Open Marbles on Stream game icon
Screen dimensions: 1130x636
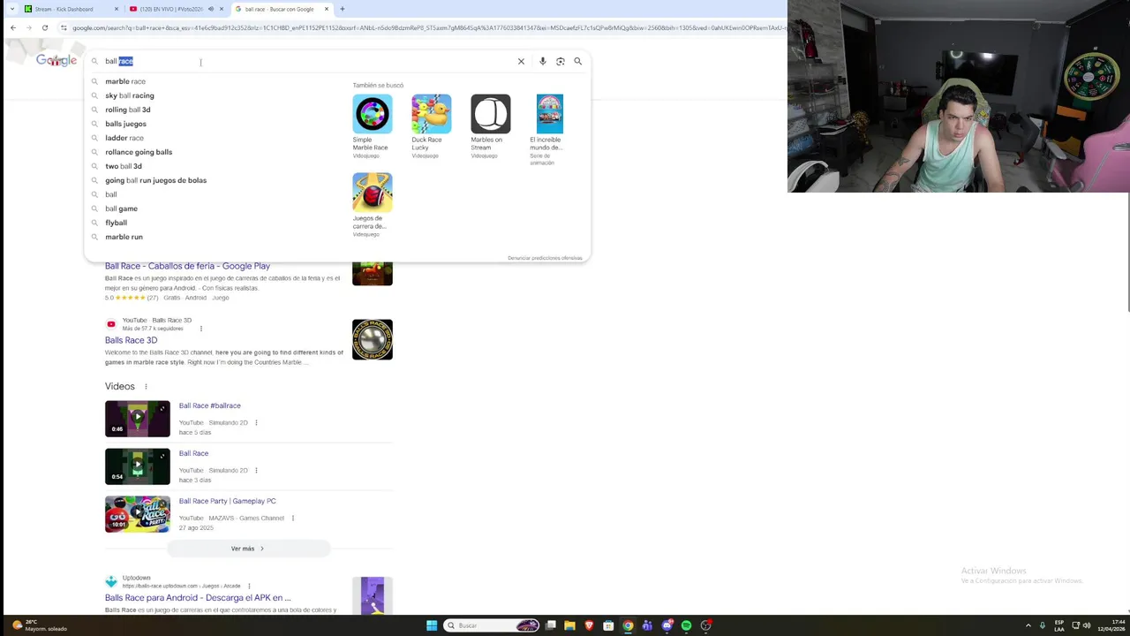(490, 114)
